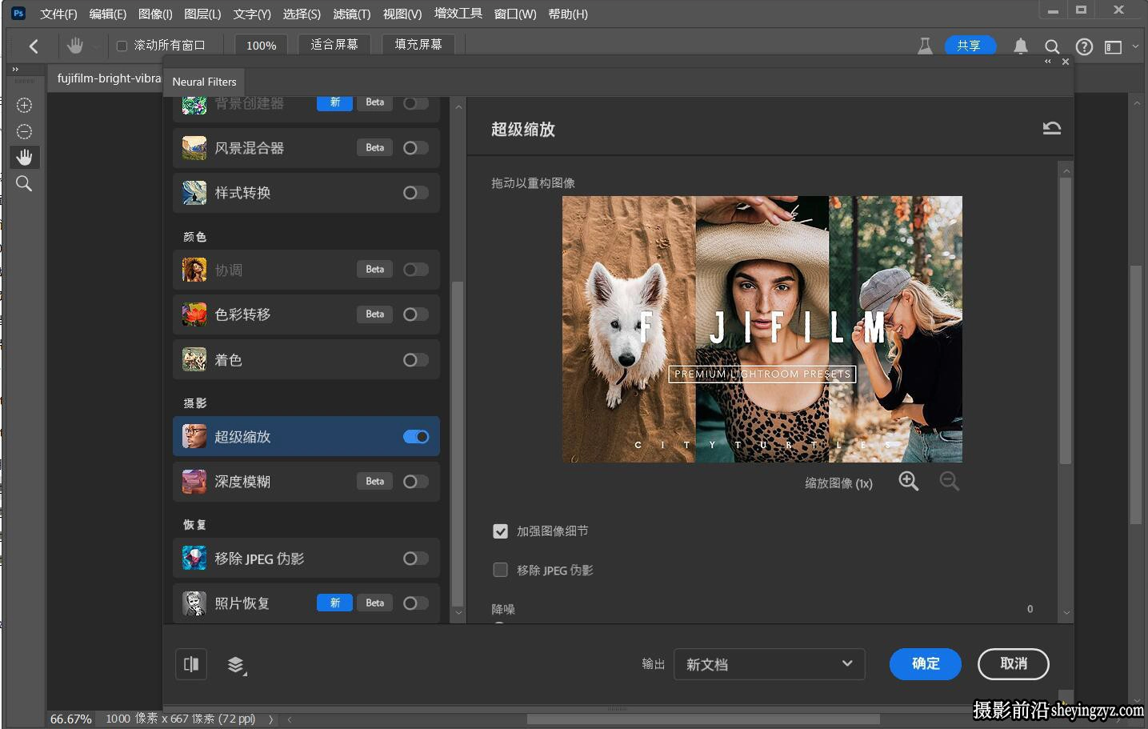This screenshot has height=729, width=1148.
Task: Select the Neural Filters tab
Action: [204, 82]
